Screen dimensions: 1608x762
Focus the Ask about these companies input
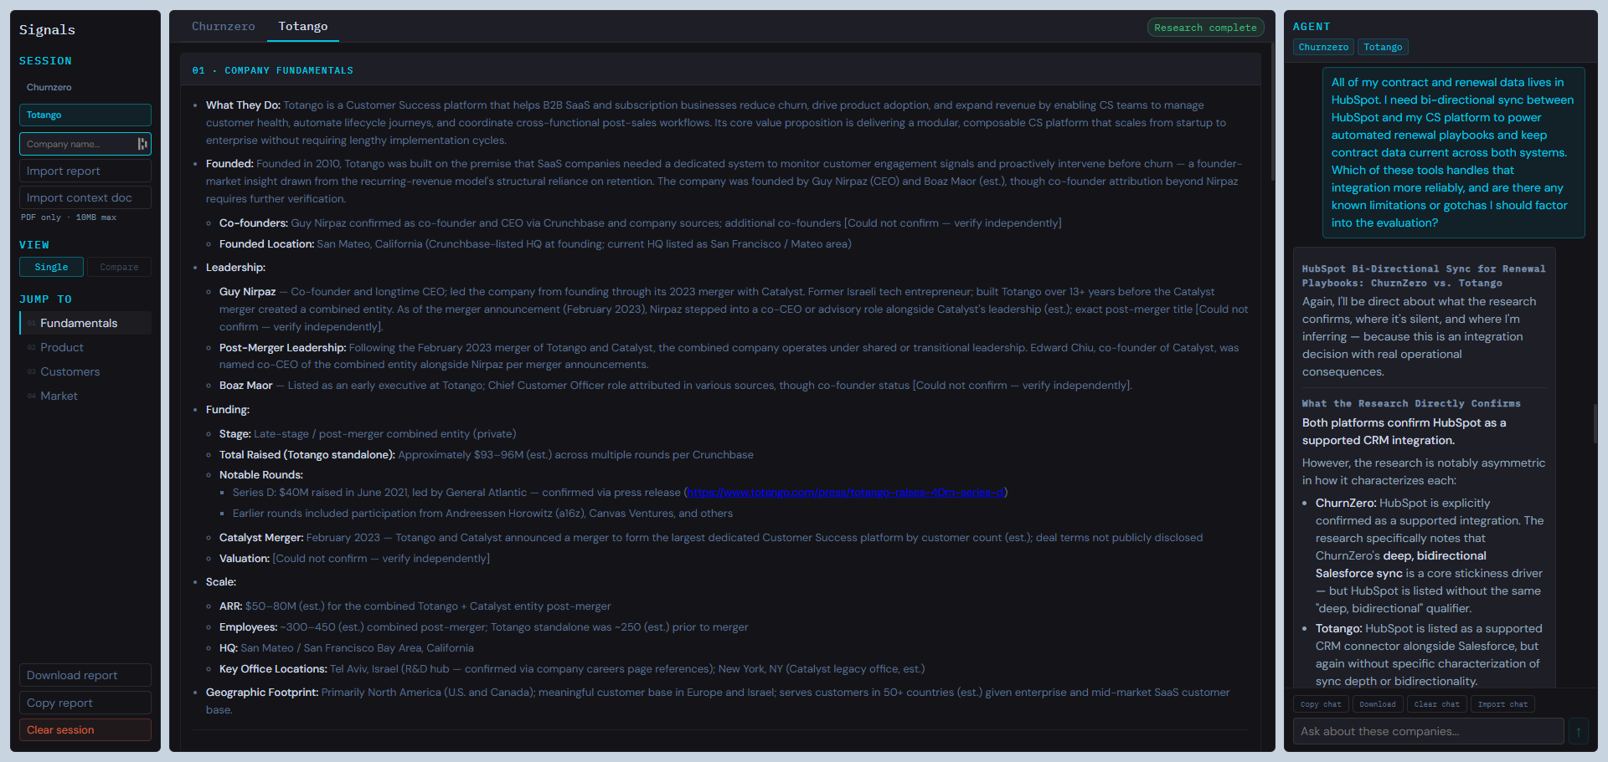point(1428,731)
